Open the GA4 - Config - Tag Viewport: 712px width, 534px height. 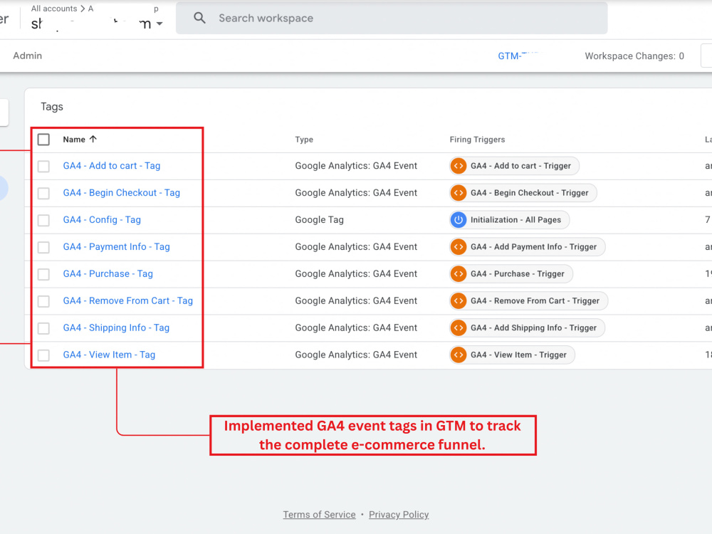102,220
